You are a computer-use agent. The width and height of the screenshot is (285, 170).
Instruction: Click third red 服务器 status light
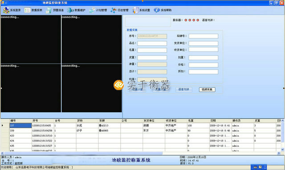[x=194, y=20]
